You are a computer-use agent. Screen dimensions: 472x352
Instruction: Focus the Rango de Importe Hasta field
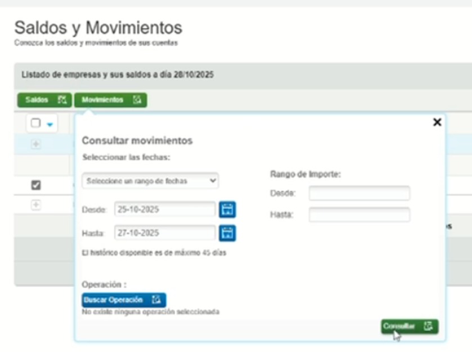coord(359,215)
